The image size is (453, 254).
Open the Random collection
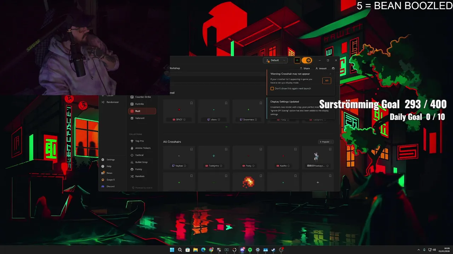pos(142,176)
